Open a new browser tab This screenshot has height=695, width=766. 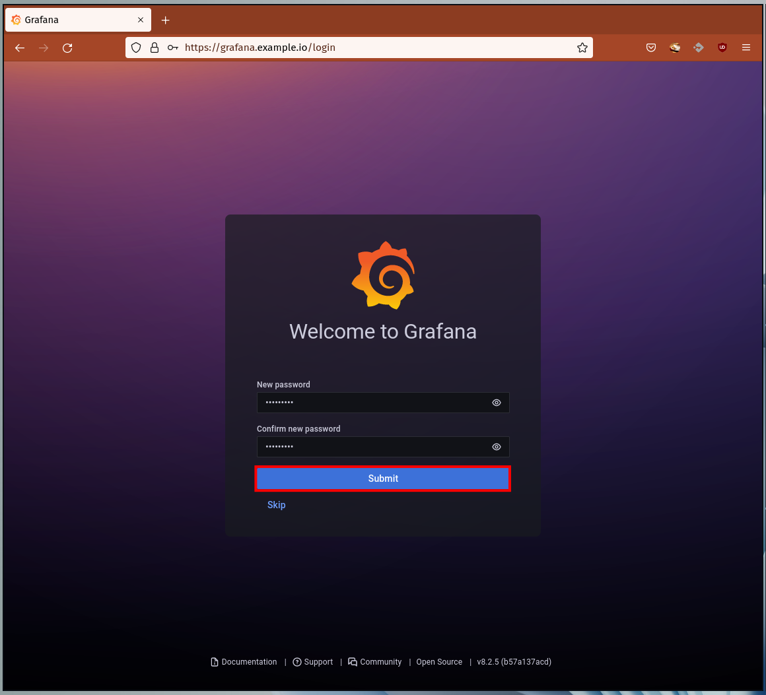[166, 20]
